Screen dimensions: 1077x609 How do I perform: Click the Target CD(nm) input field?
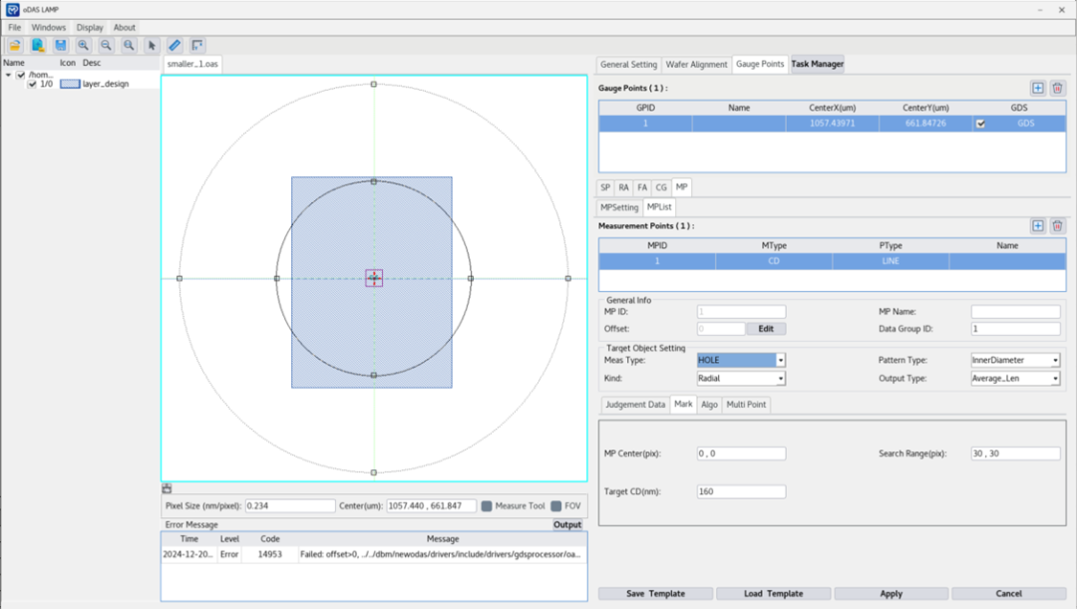pos(741,491)
